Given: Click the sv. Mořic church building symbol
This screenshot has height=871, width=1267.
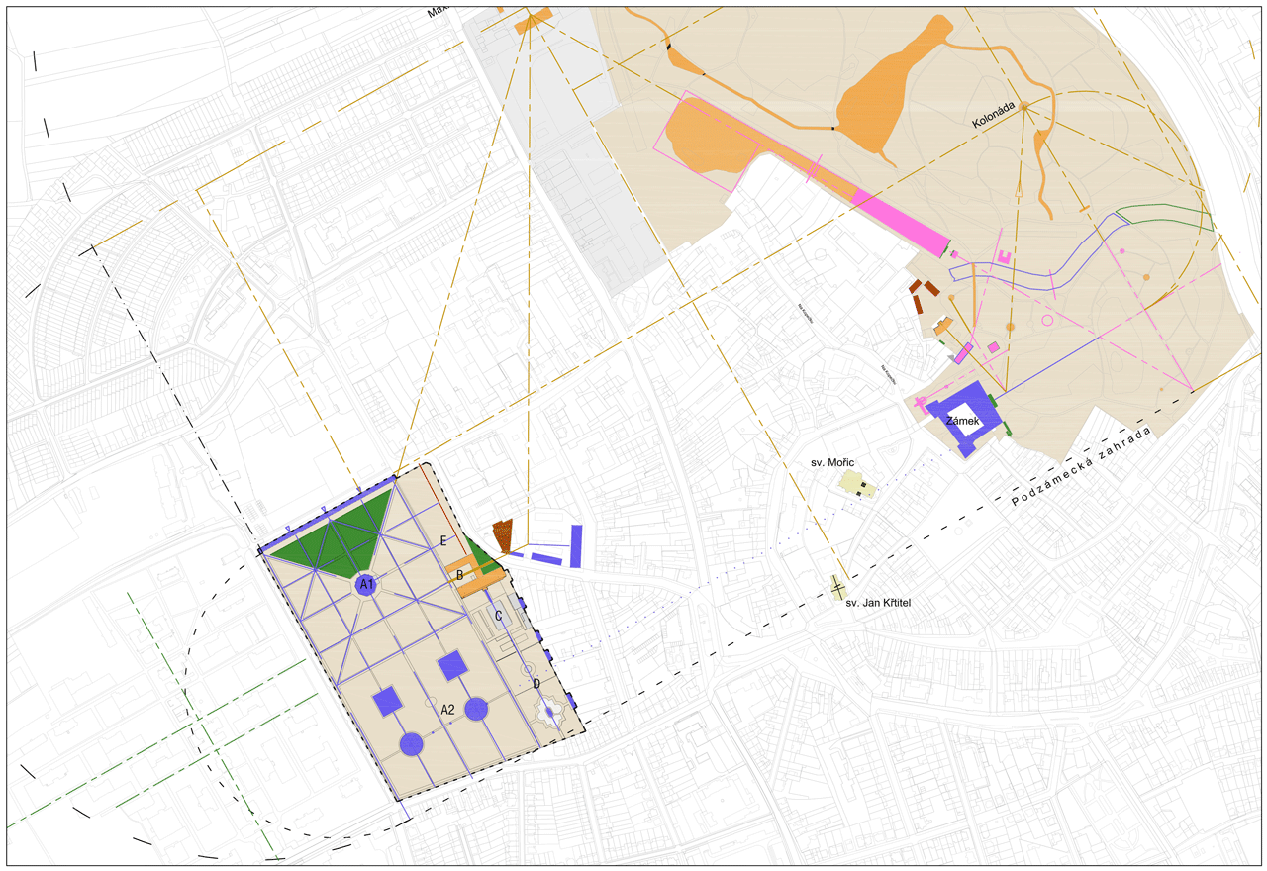Looking at the screenshot, I should click(857, 484).
